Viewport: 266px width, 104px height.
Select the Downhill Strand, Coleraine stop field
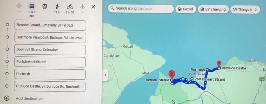tap(50, 50)
